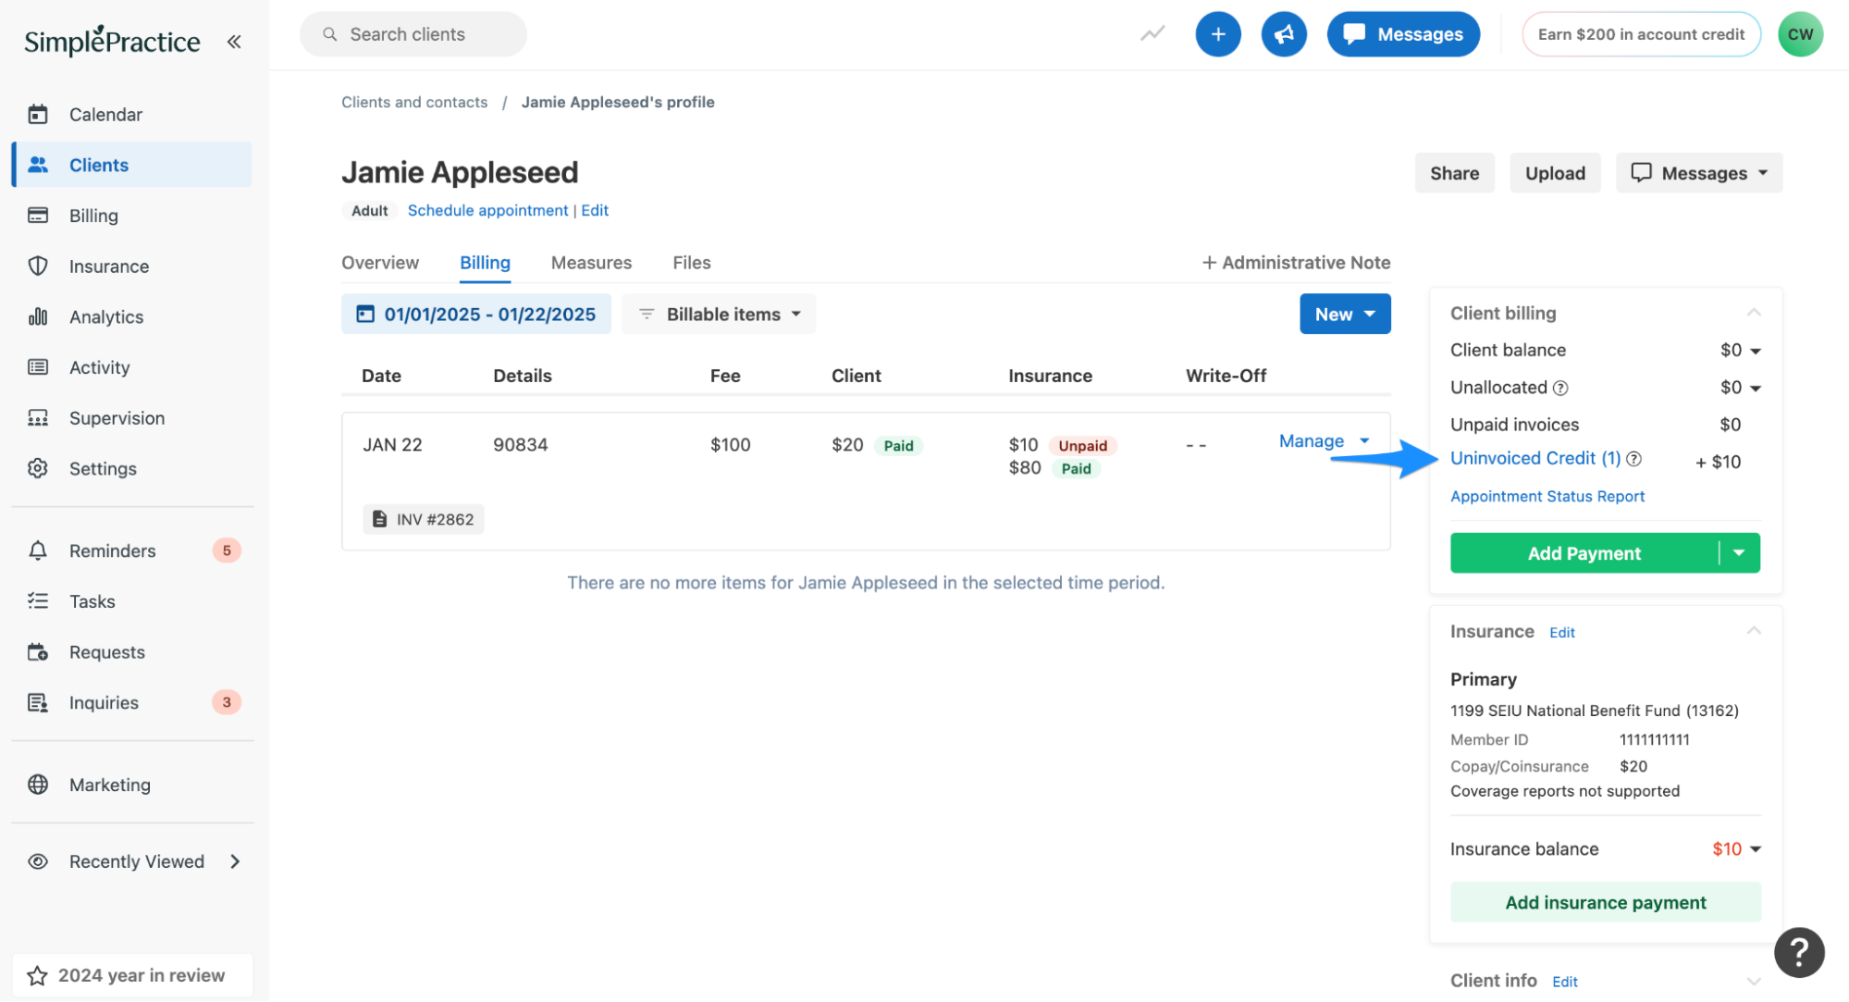1849x1002 pixels.
Task: Click the blue plus create button
Action: click(x=1218, y=34)
